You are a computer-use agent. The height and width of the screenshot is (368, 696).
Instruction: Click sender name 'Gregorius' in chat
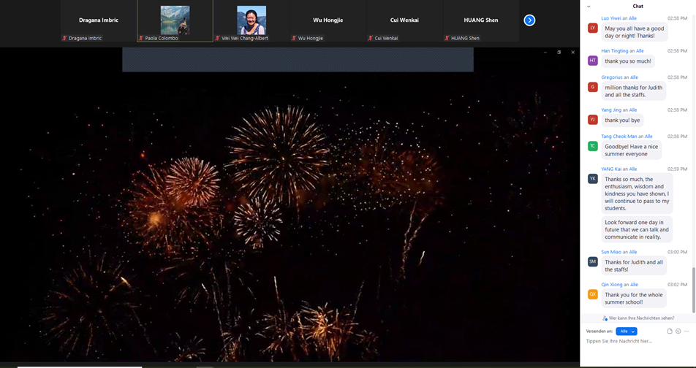[x=611, y=77]
